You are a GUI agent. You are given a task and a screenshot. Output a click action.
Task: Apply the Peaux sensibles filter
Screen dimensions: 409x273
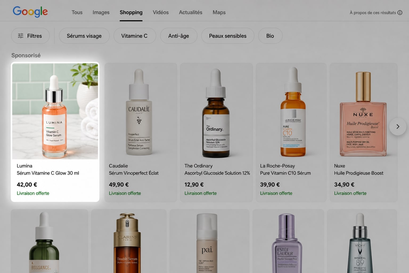tap(228, 36)
